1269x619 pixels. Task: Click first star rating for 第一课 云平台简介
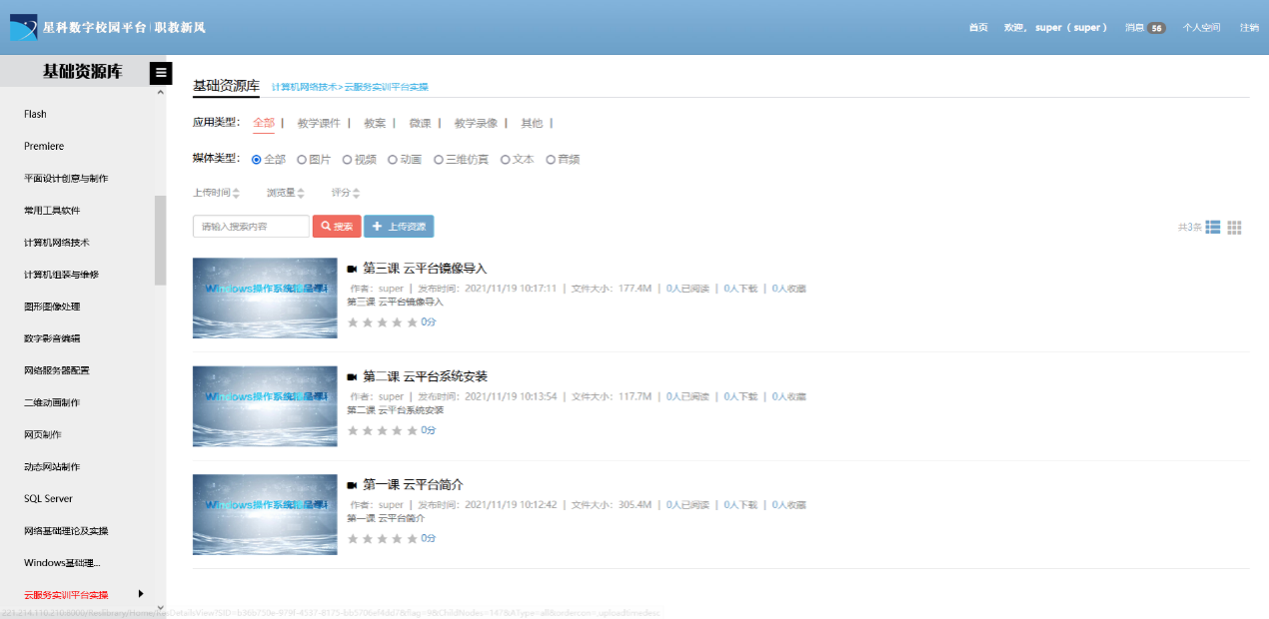[x=352, y=538]
